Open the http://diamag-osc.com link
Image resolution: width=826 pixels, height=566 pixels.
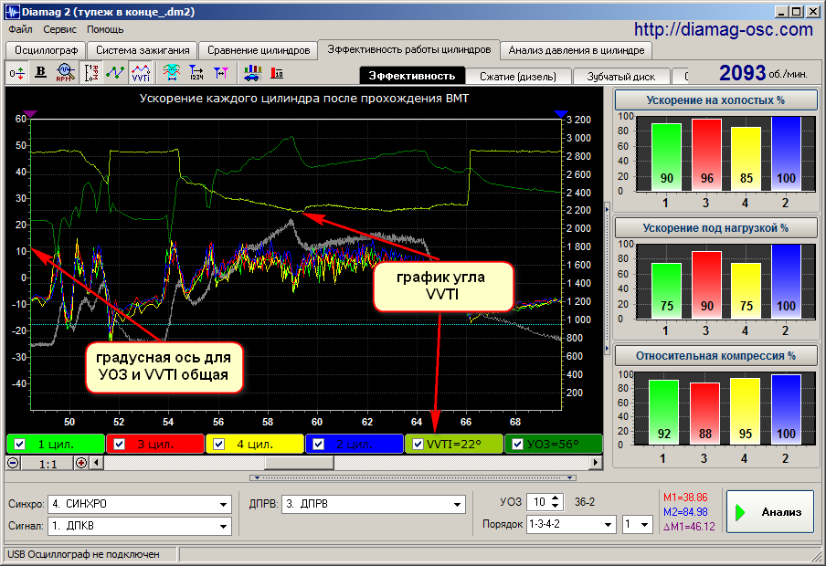tap(724, 29)
